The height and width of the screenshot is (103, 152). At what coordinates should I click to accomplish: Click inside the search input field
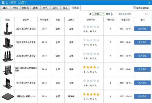(131, 14)
